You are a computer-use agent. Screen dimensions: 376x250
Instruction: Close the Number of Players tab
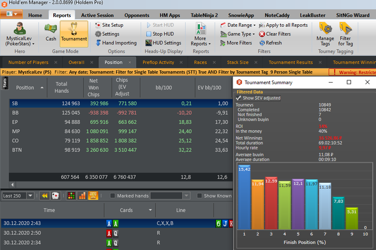(56, 62)
